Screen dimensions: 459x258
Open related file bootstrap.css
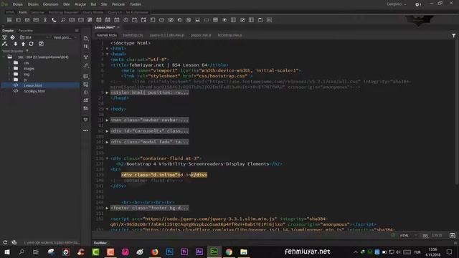click(x=133, y=35)
